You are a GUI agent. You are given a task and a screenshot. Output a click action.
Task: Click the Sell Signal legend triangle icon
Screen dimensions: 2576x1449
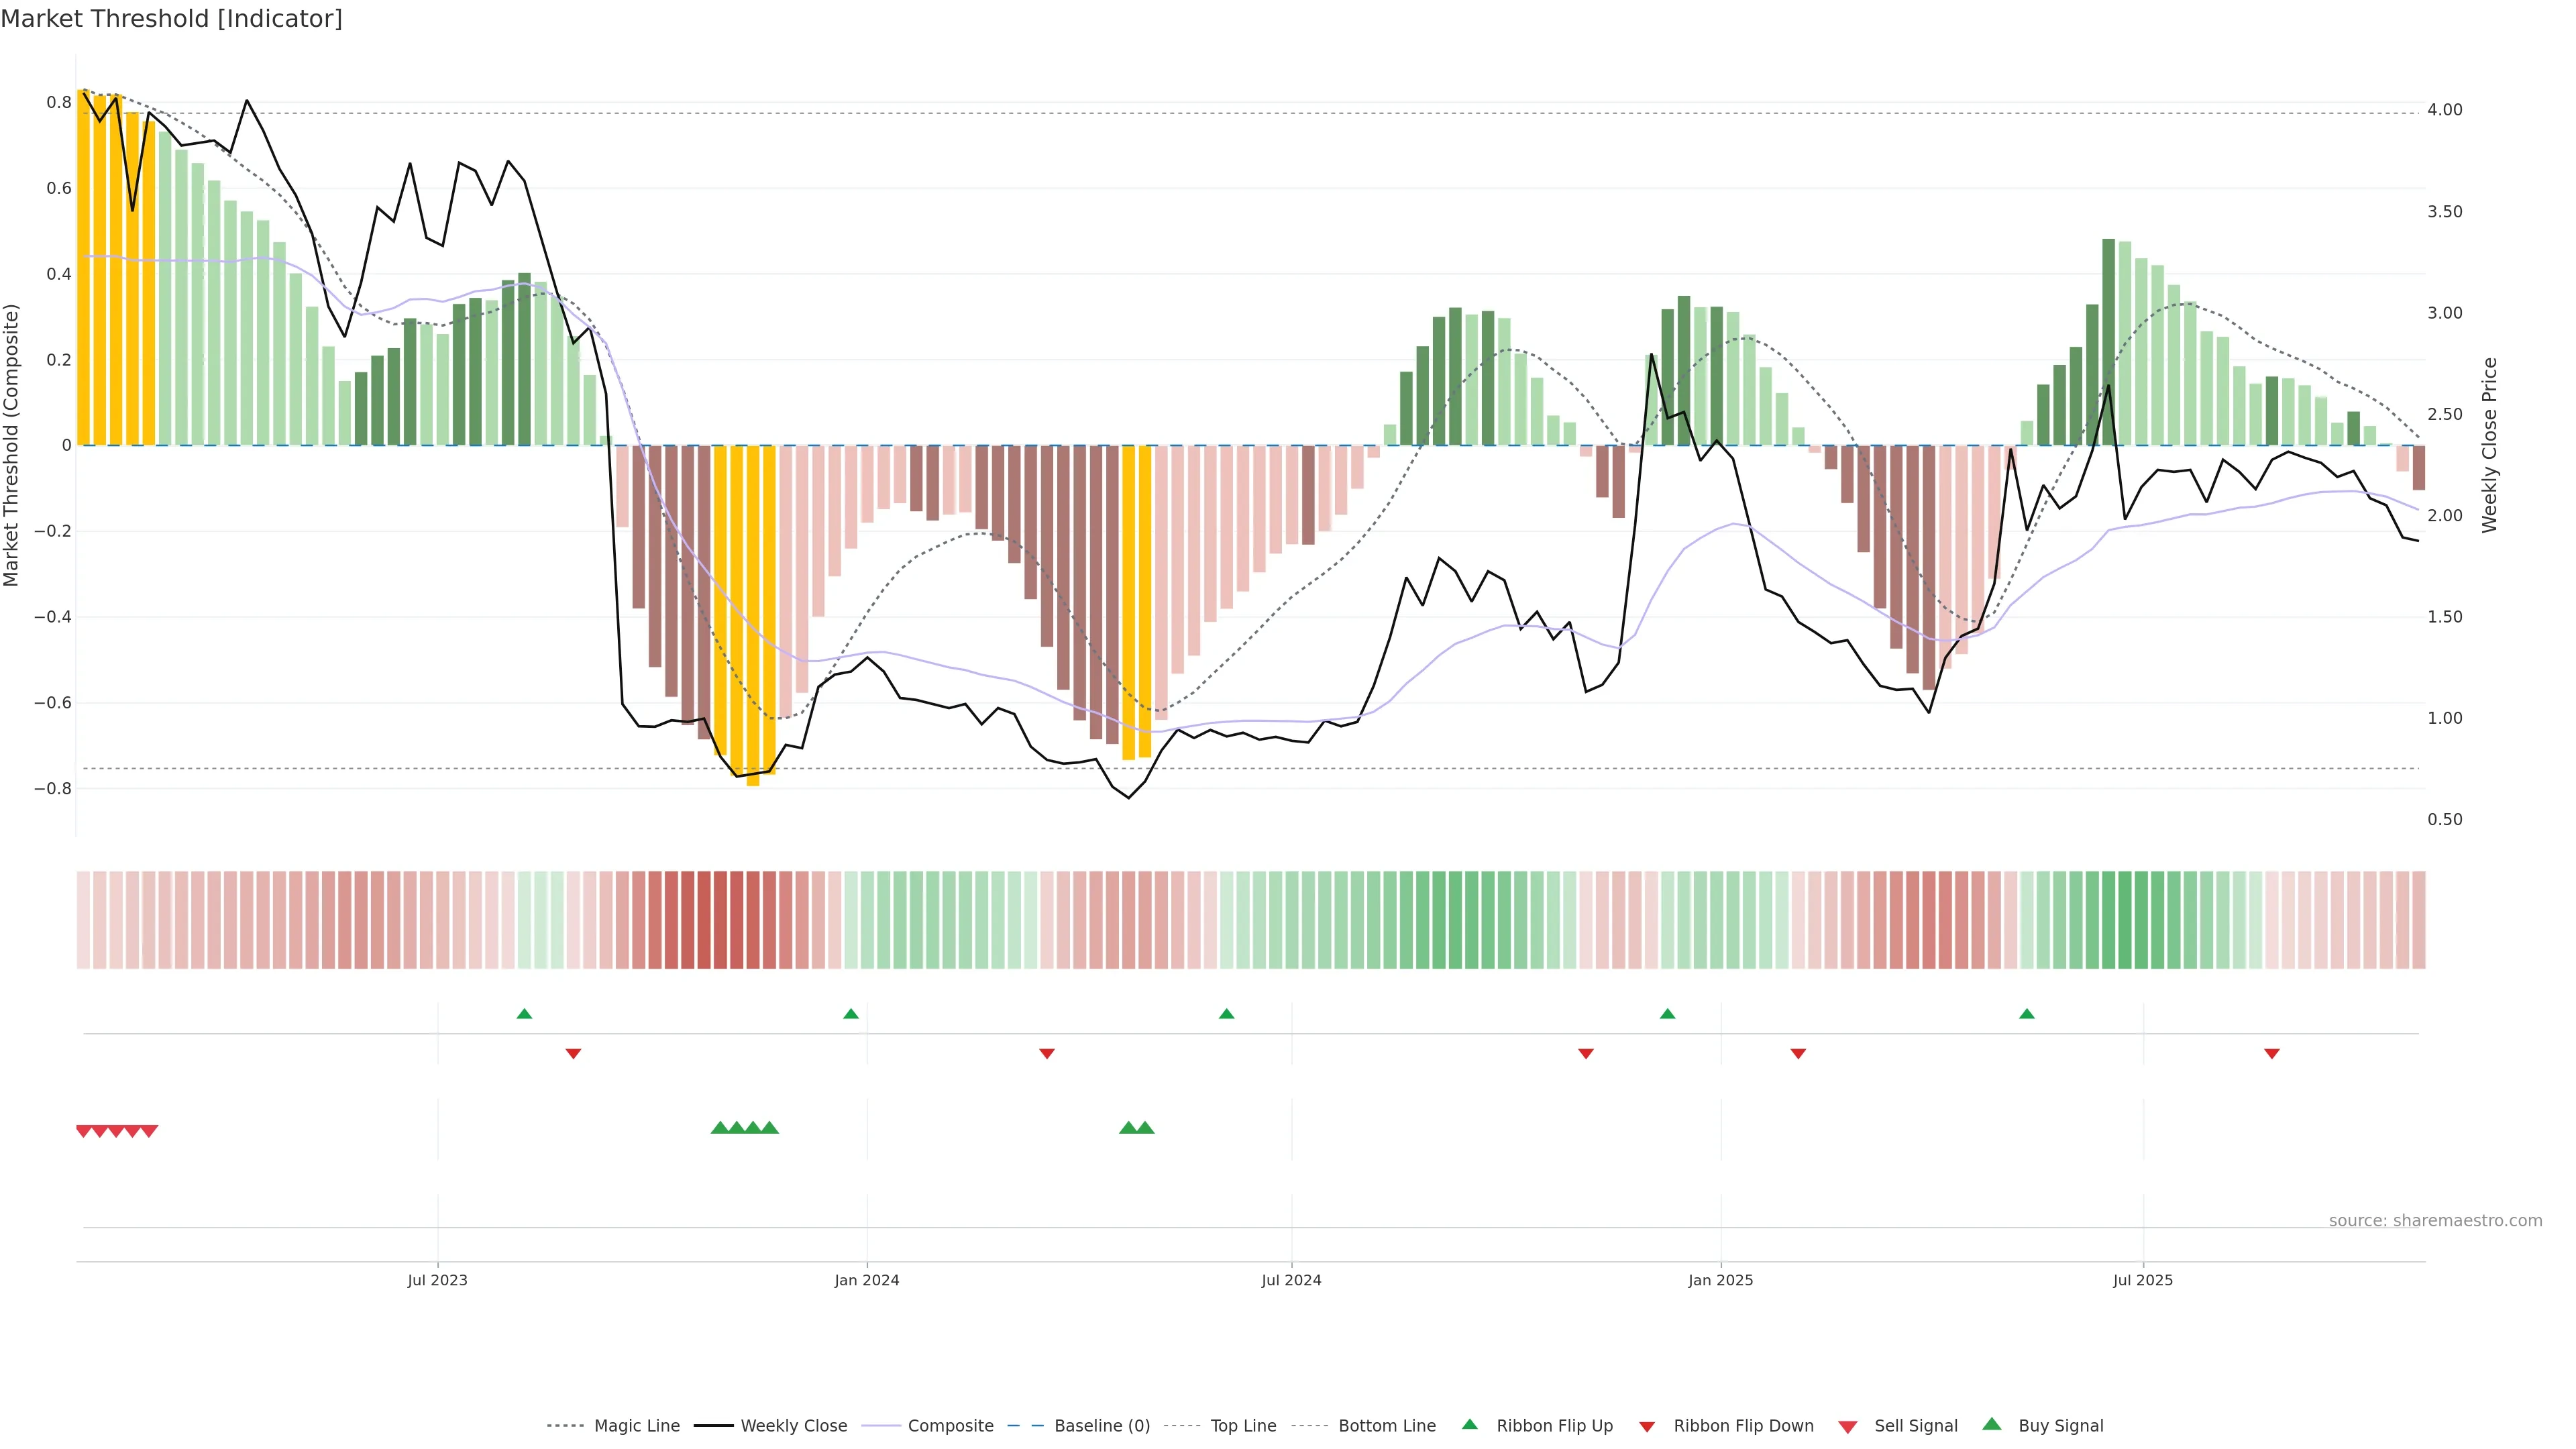[1848, 1427]
